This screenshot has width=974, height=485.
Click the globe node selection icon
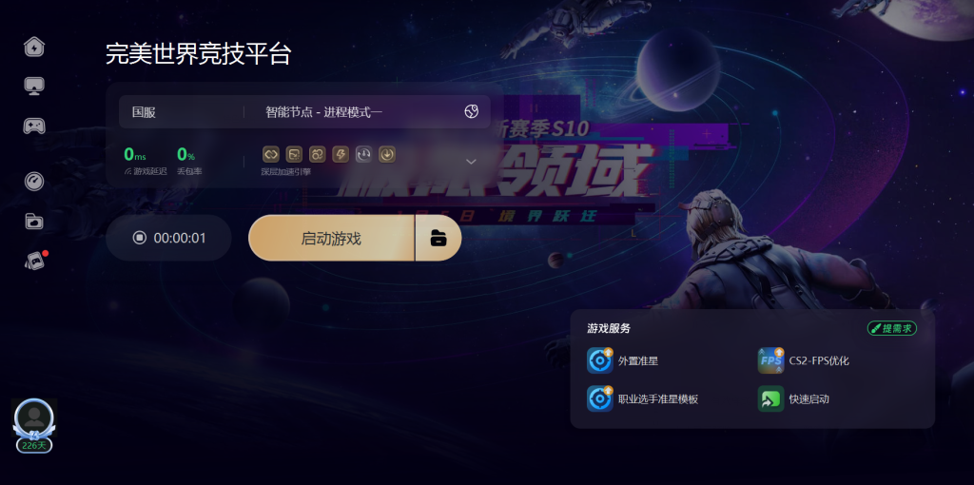tap(472, 112)
